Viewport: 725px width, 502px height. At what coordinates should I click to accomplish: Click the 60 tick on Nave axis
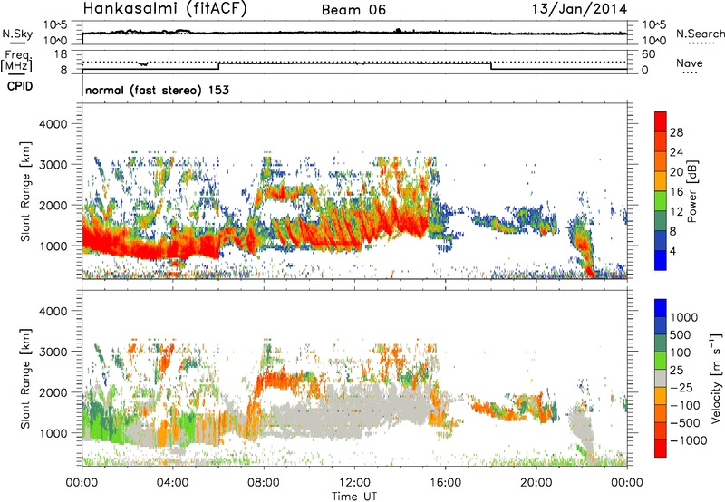(x=648, y=54)
